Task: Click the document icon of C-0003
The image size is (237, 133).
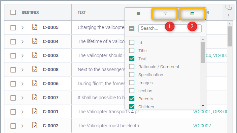Action: 35,55
